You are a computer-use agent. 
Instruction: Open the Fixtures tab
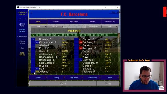[92, 22]
